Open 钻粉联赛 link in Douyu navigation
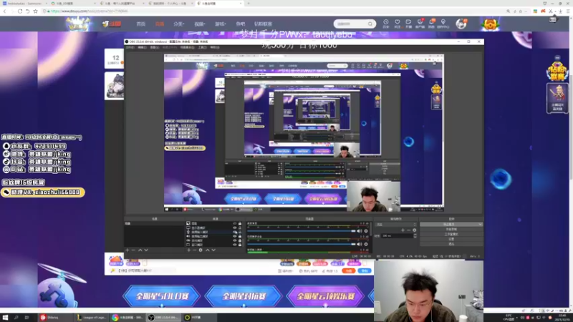This screenshot has width=573, height=322. 263,24
